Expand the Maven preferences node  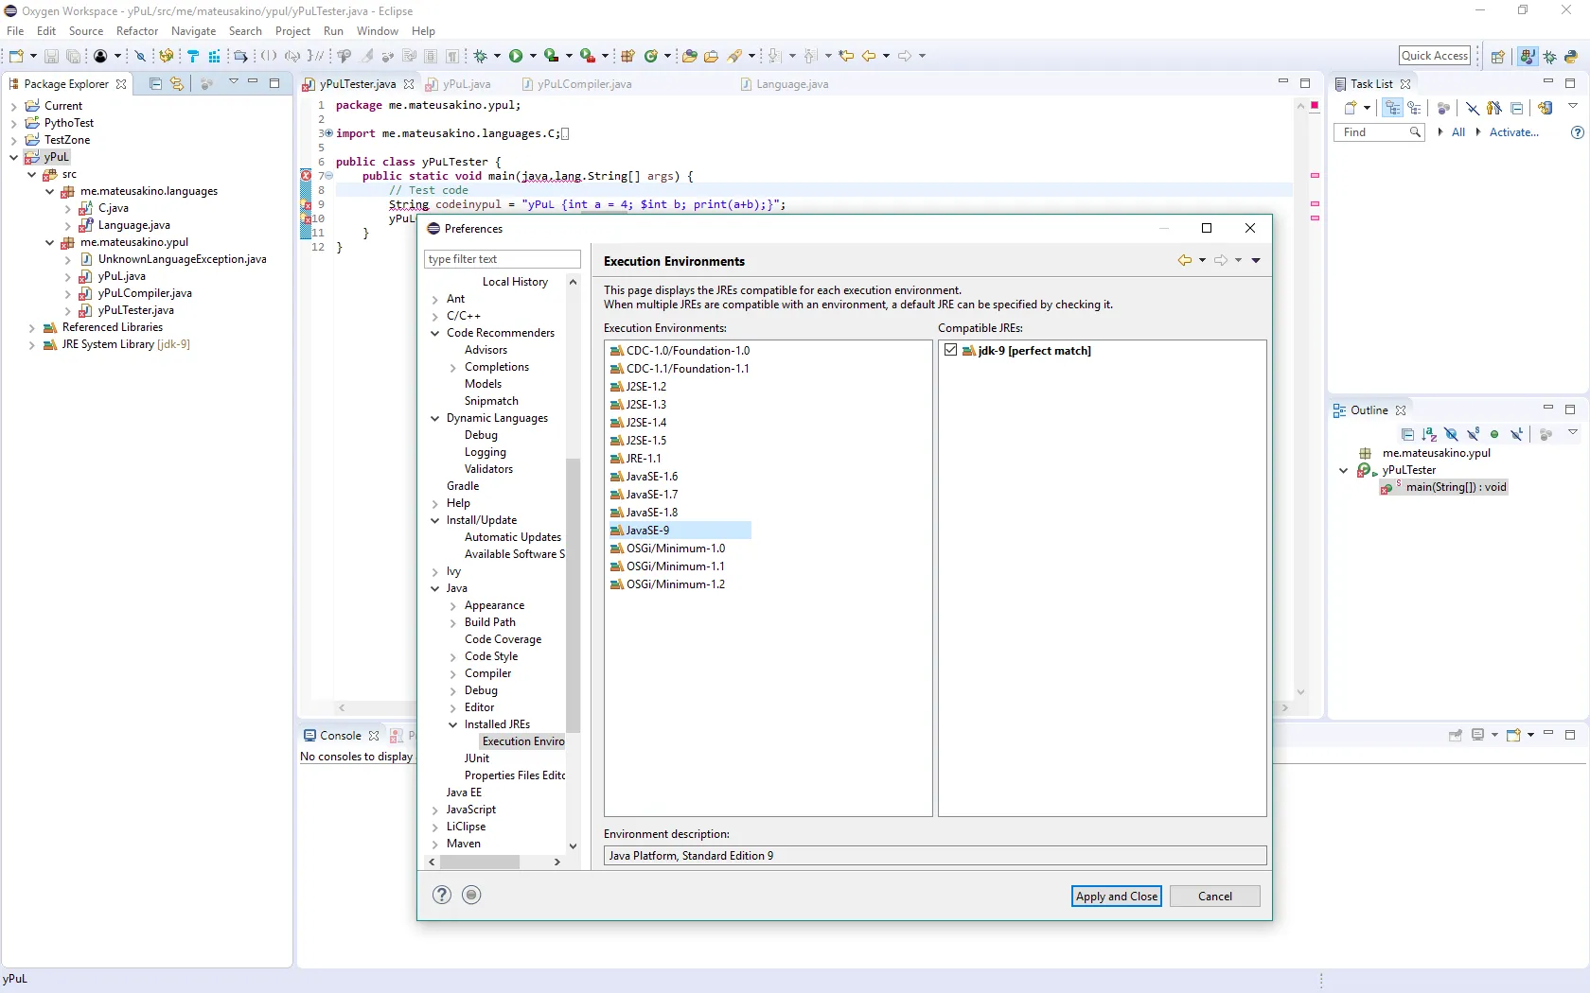(435, 844)
